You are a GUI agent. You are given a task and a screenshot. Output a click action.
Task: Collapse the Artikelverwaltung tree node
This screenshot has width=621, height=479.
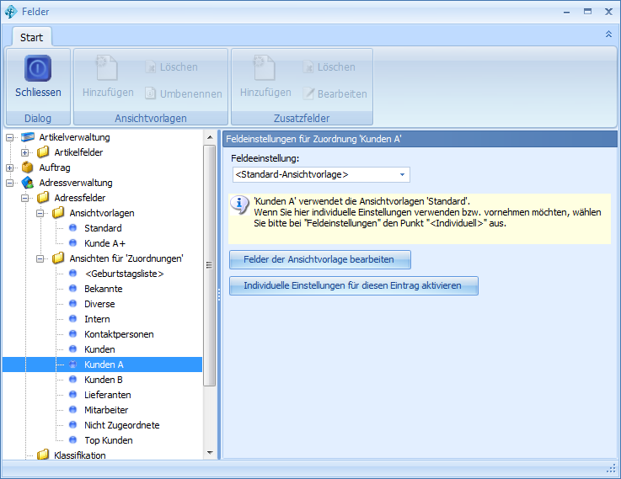point(10,138)
